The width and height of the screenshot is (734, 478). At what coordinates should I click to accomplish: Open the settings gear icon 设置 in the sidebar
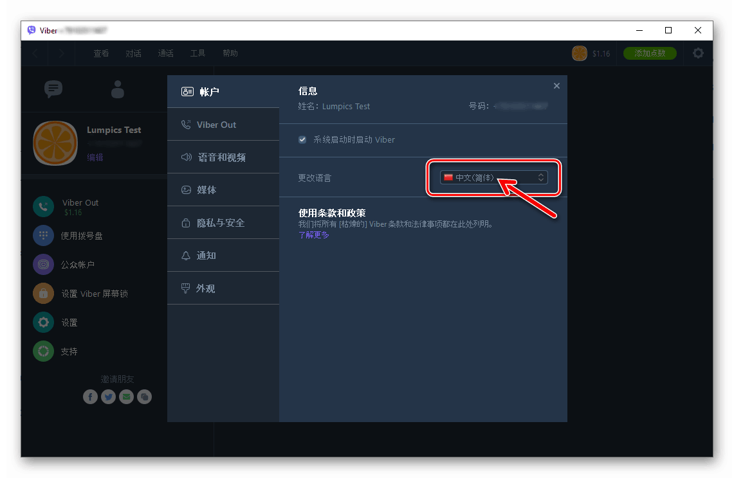[44, 323]
